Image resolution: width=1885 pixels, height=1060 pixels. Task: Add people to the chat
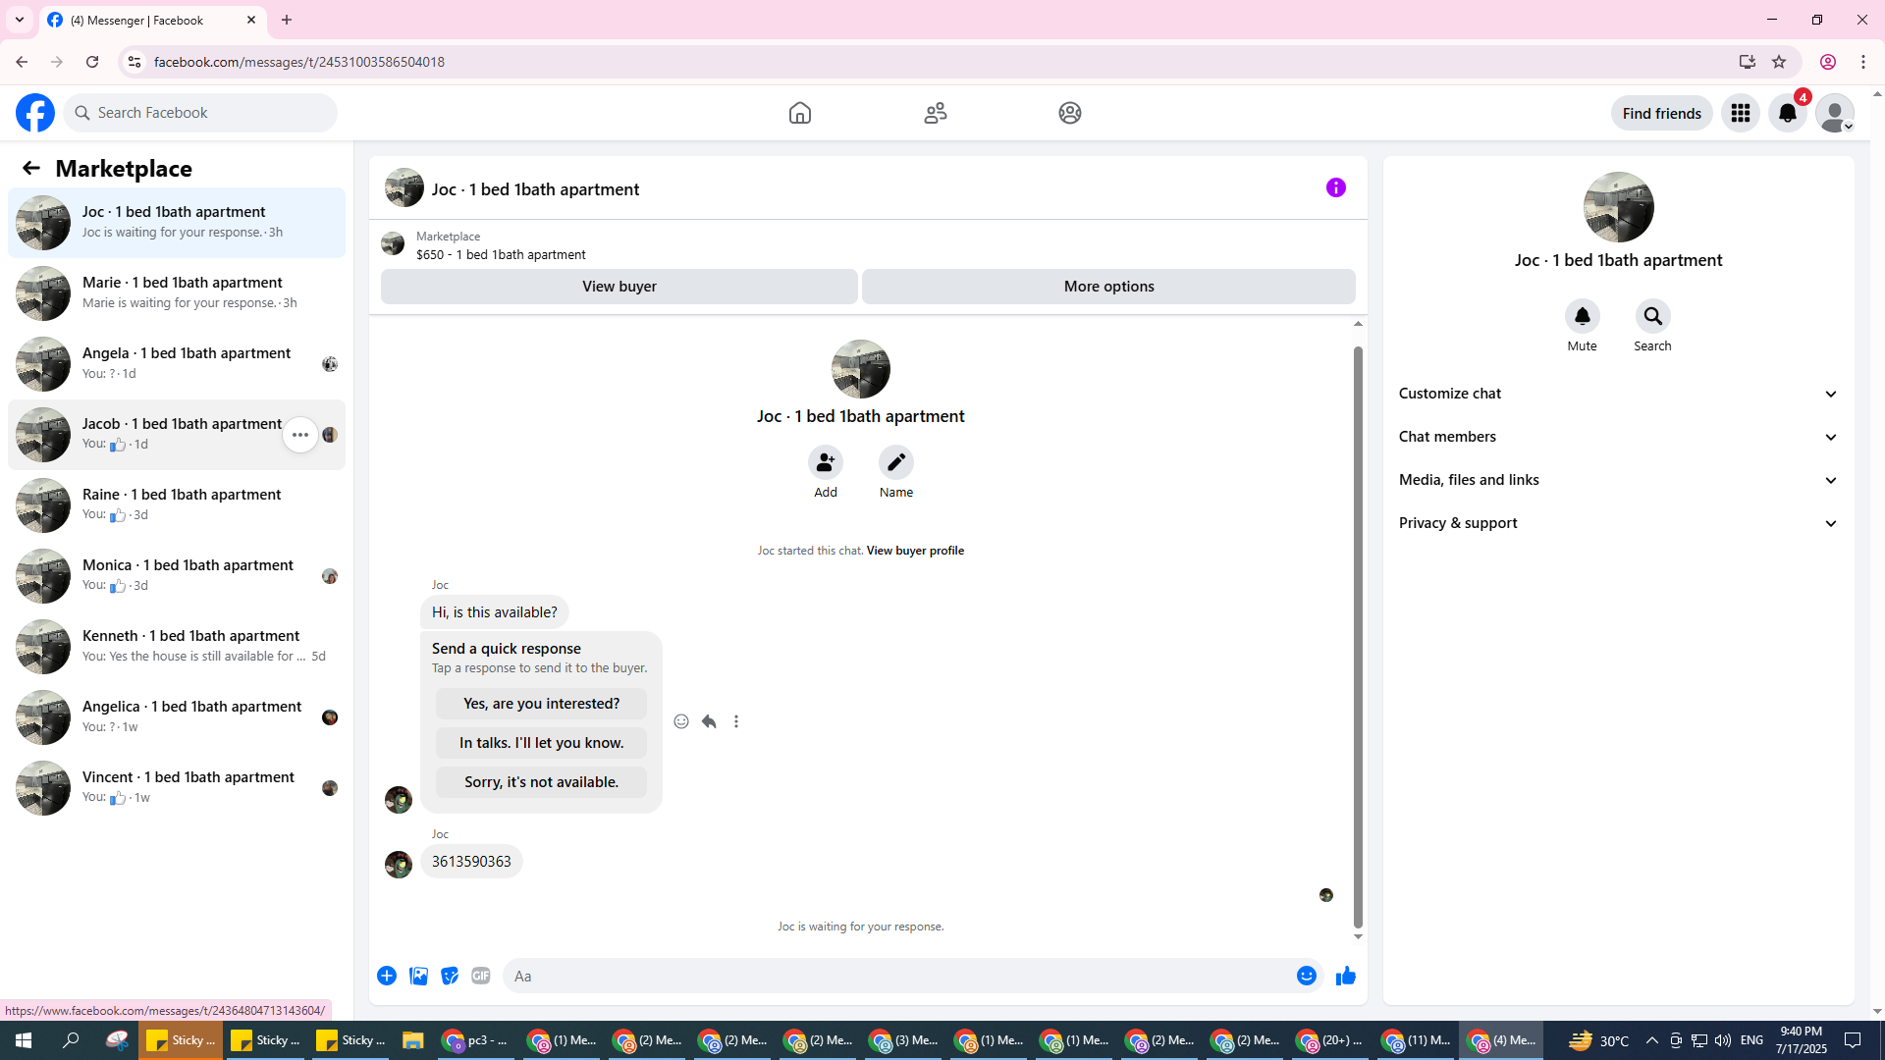pyautogui.click(x=826, y=462)
